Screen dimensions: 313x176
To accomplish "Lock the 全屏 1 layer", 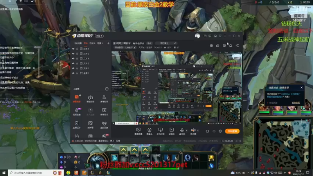I will (77, 73).
